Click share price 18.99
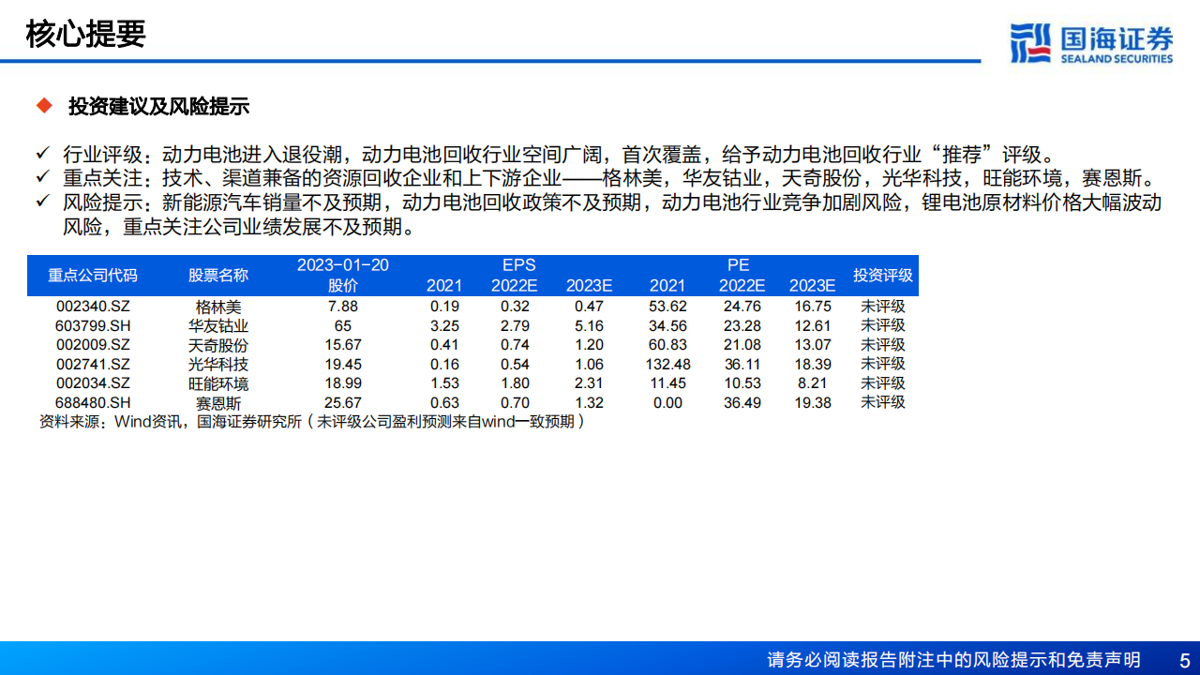The height and width of the screenshot is (675, 1200). point(343,383)
